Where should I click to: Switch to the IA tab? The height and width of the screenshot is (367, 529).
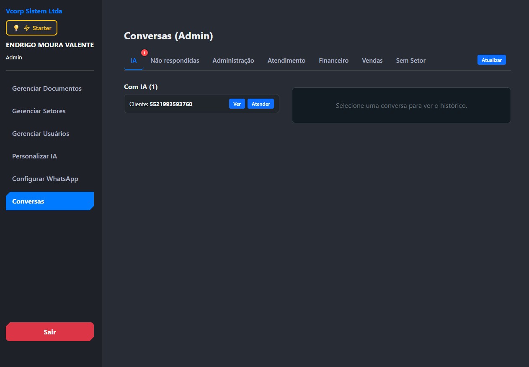pyautogui.click(x=134, y=61)
